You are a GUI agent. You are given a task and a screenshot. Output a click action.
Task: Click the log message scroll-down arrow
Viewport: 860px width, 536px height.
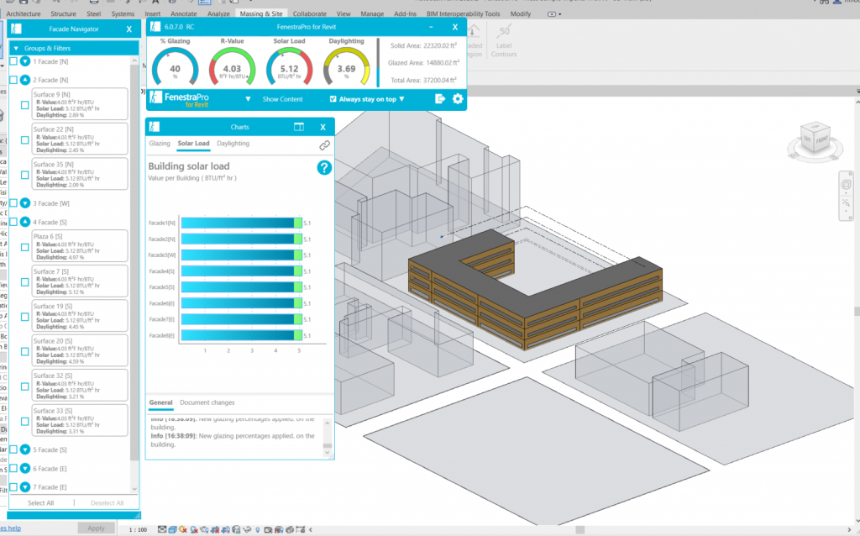click(x=328, y=453)
